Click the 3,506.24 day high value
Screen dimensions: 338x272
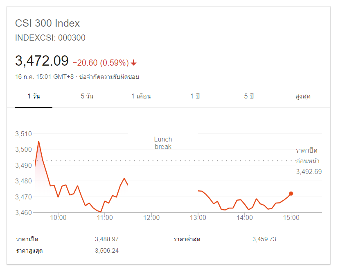(106, 251)
